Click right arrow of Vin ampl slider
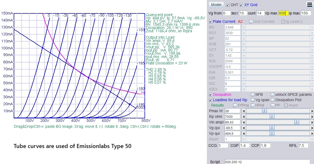 312,122
